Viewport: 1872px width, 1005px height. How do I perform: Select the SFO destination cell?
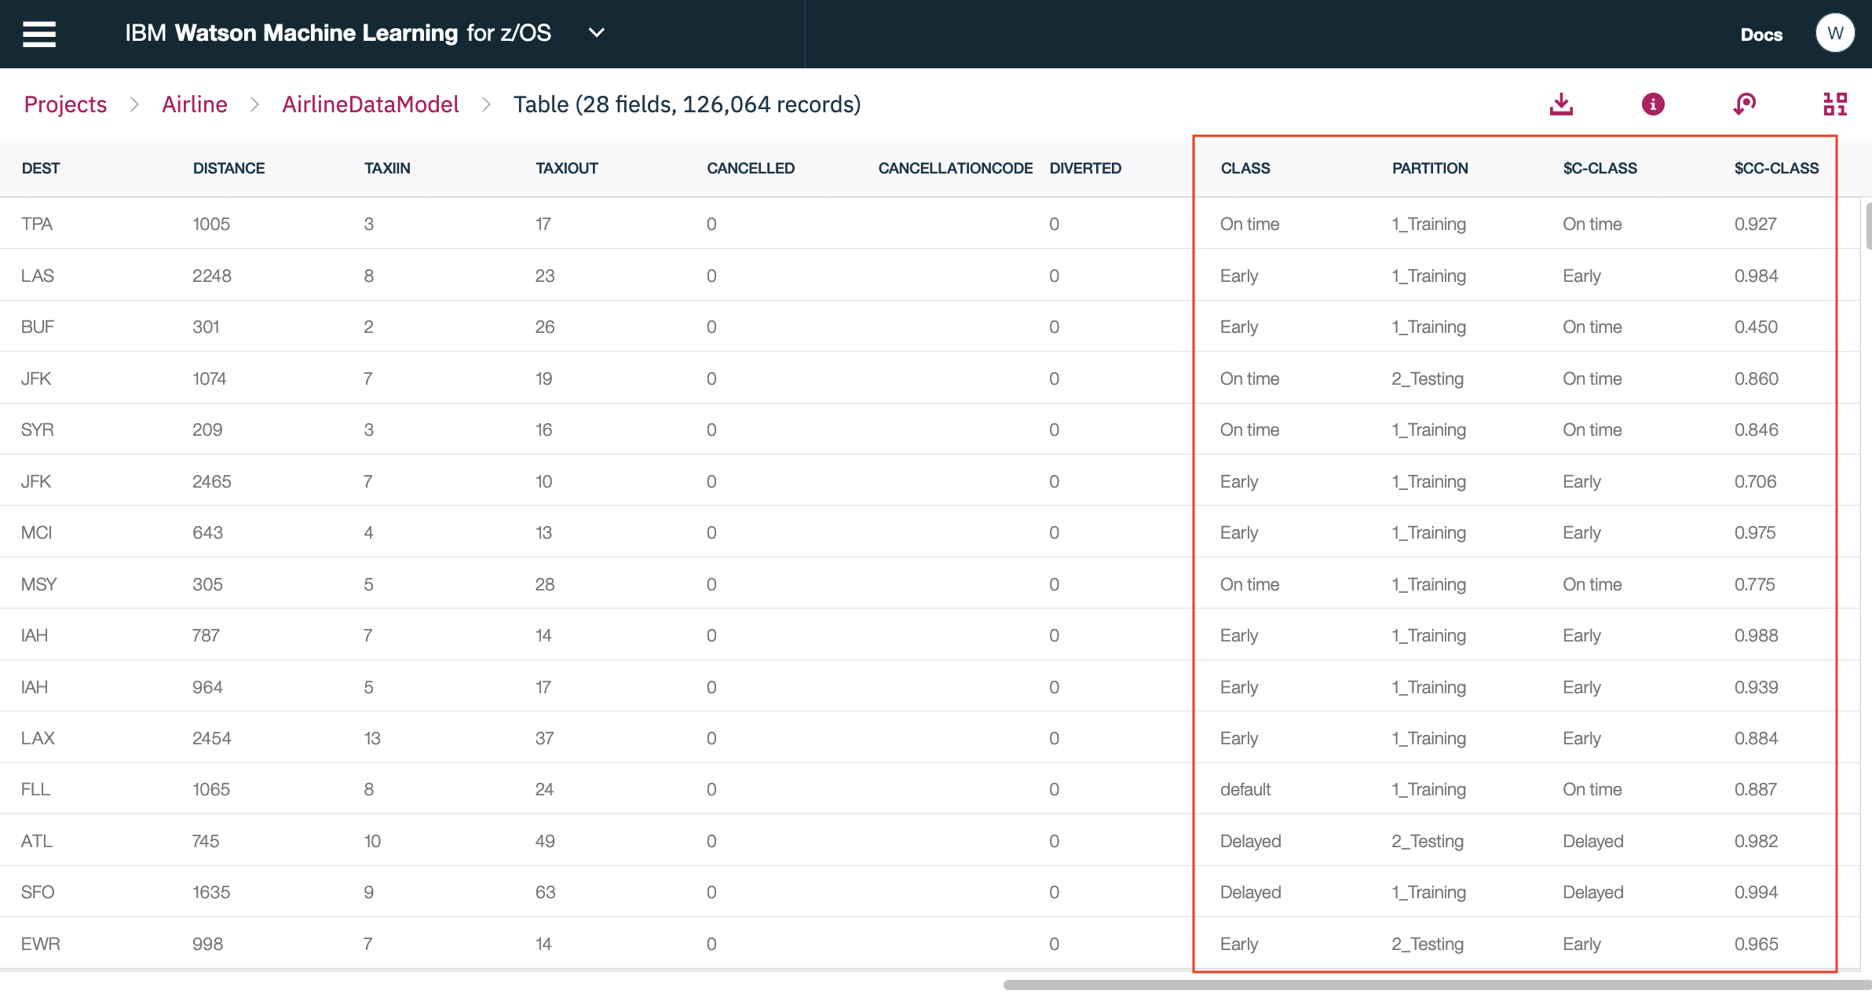pyautogui.click(x=38, y=892)
